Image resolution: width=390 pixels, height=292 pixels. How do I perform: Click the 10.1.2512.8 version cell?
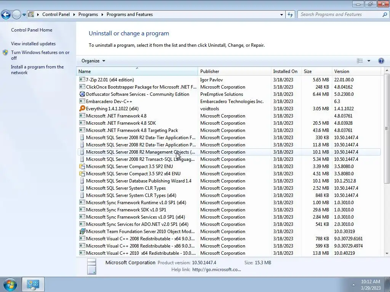coord(345,181)
